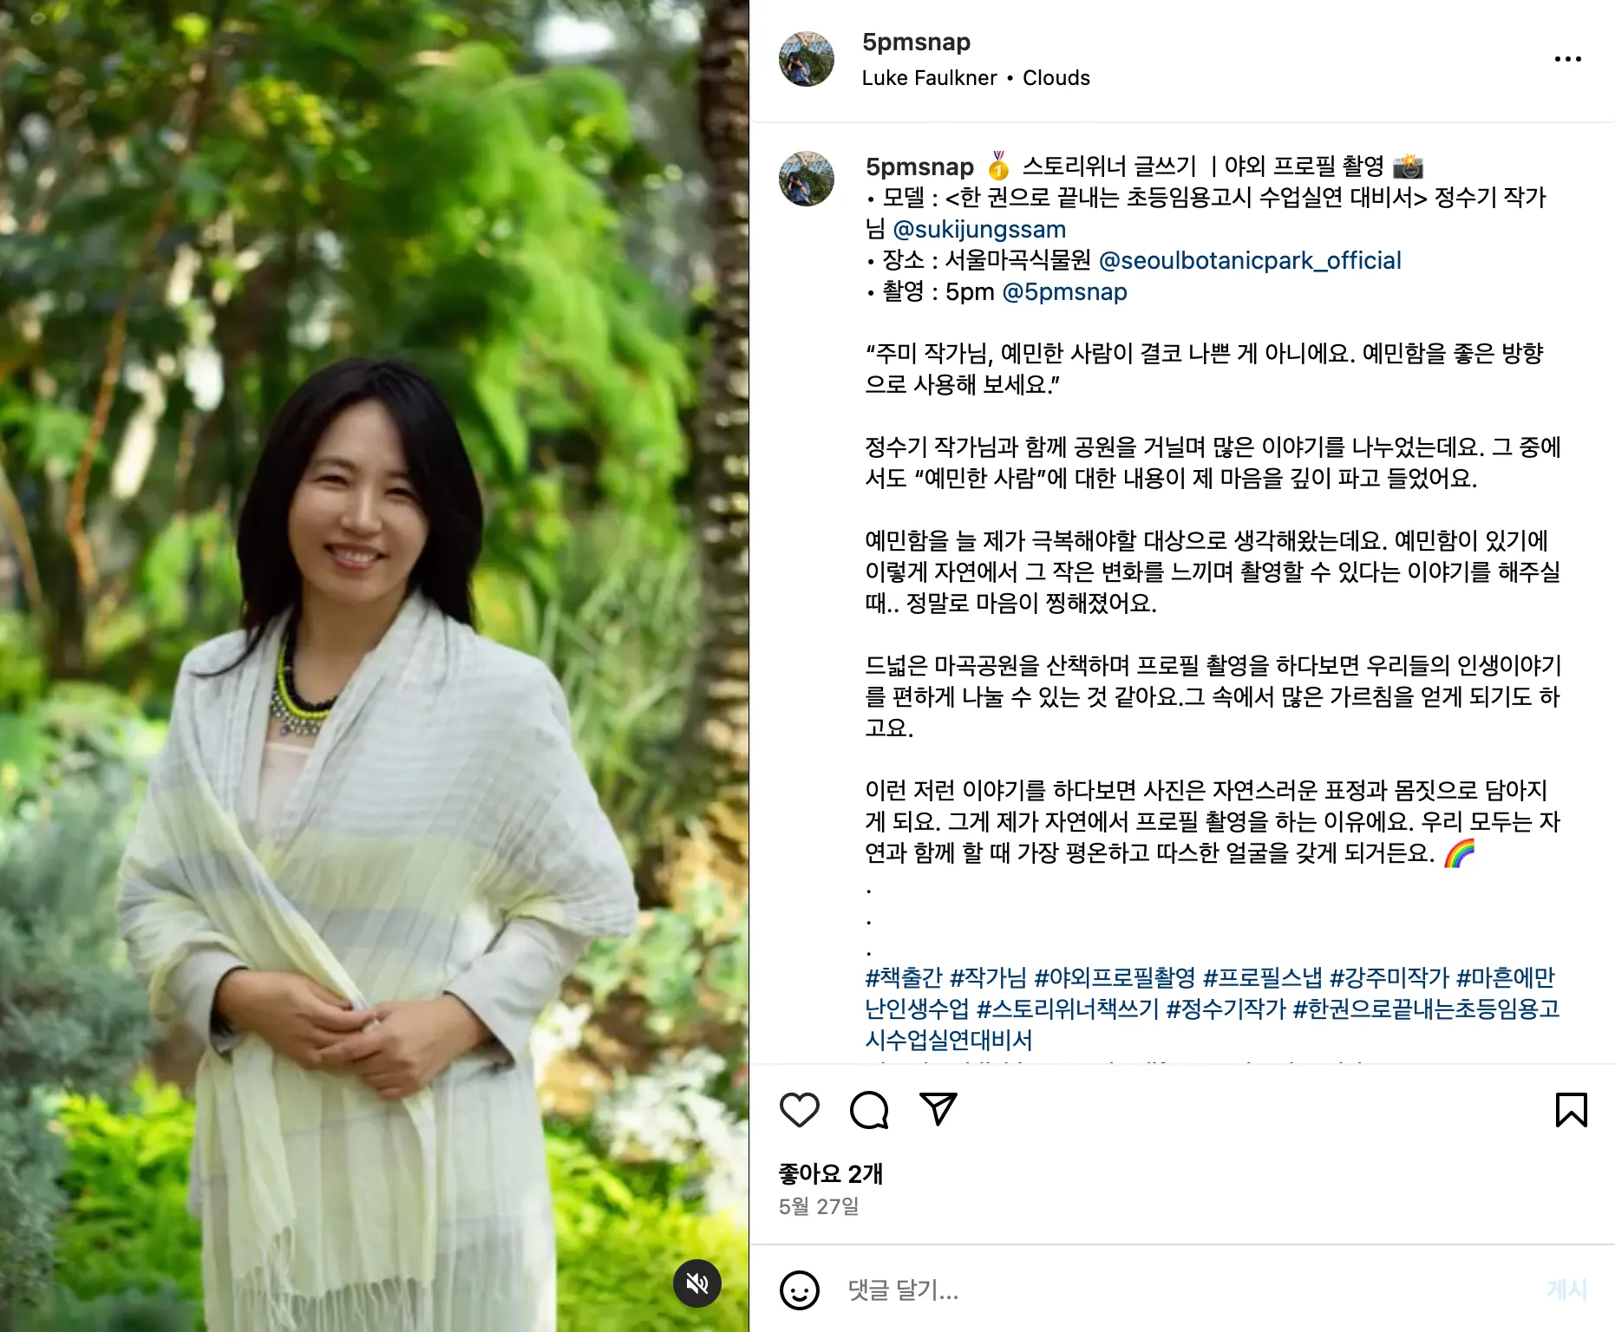Open the 5pmsnap username in the header

point(916,42)
